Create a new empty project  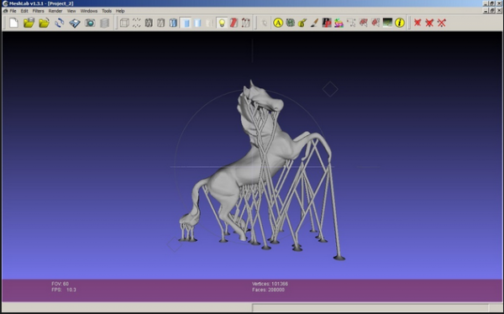point(13,23)
